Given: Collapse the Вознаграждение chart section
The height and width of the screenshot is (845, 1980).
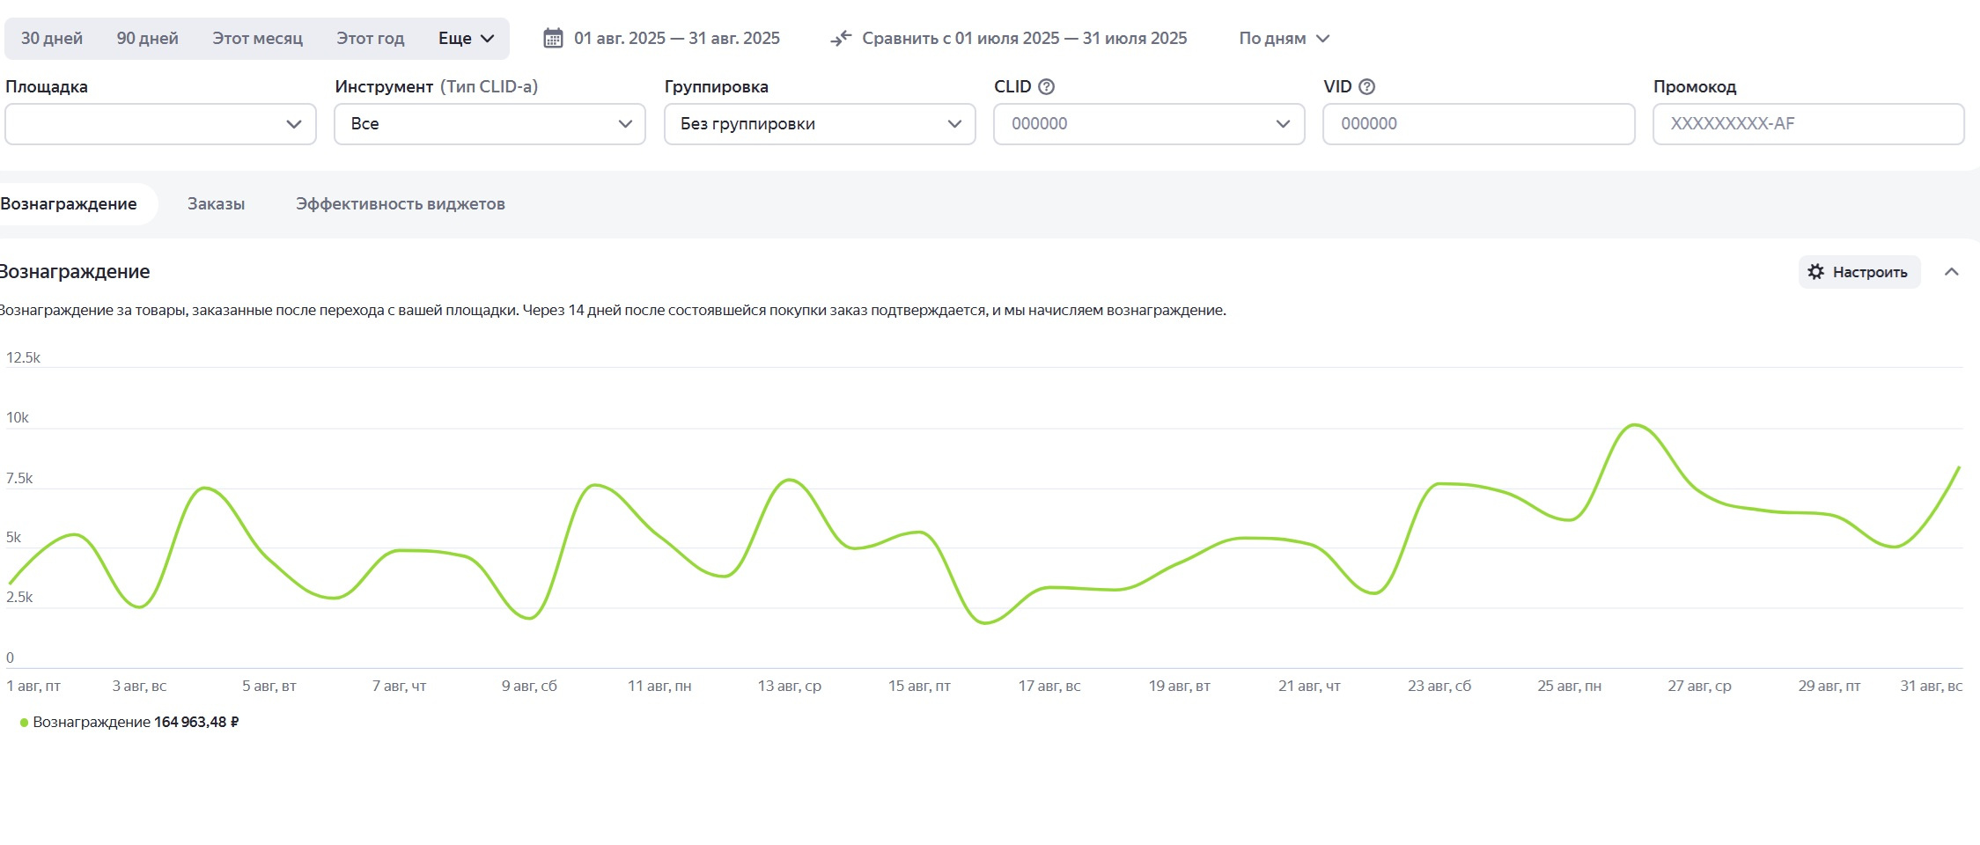Looking at the screenshot, I should pos(1951,272).
